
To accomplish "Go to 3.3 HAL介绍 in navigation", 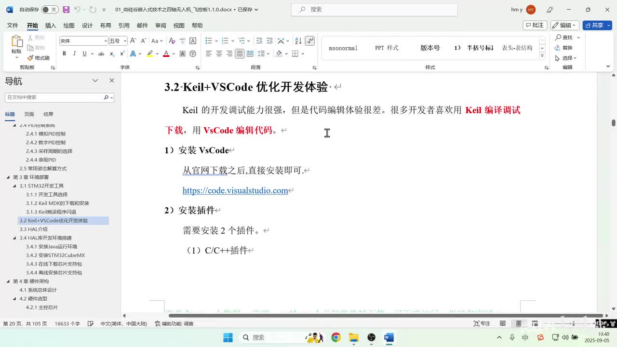I will (33, 229).
